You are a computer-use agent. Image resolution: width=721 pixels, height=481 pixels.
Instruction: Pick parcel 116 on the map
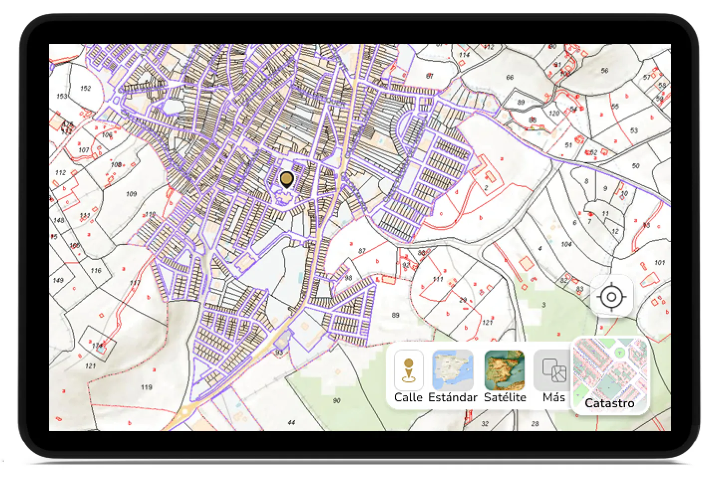(x=96, y=270)
